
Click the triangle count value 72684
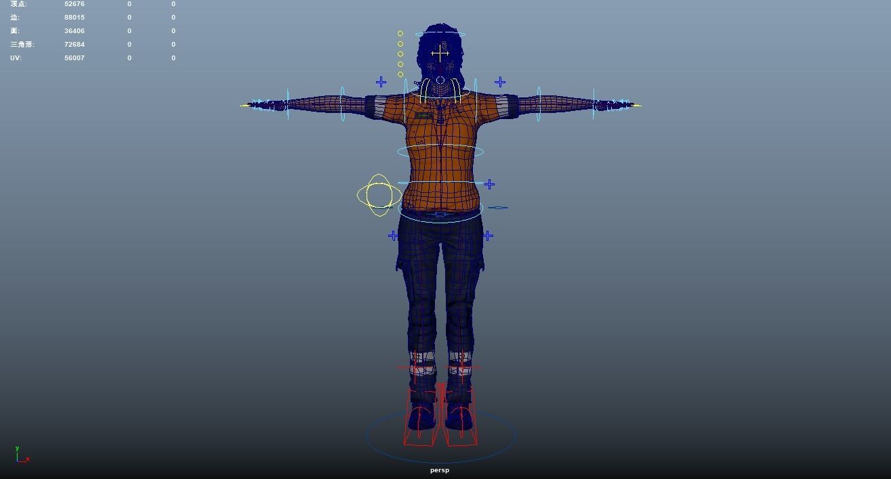tap(75, 45)
